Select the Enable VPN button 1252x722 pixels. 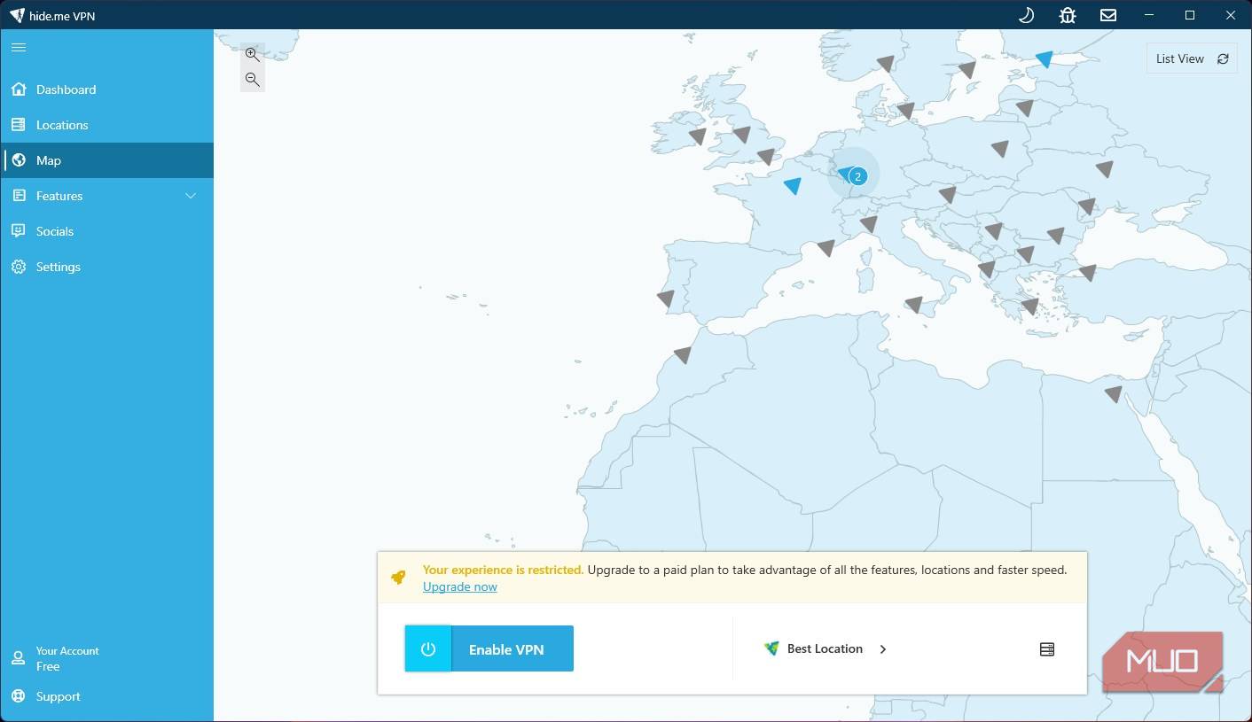click(505, 648)
